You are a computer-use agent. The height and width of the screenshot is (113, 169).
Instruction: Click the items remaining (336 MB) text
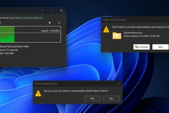point(7,53)
